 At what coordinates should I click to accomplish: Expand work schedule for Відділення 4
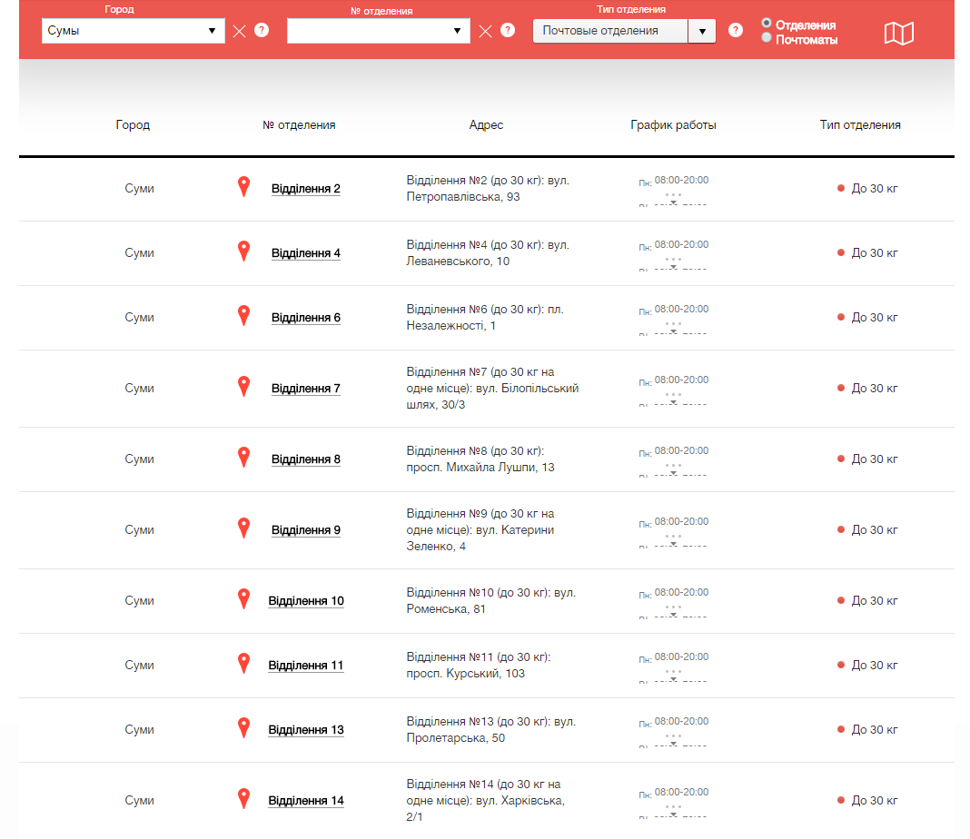point(673,262)
